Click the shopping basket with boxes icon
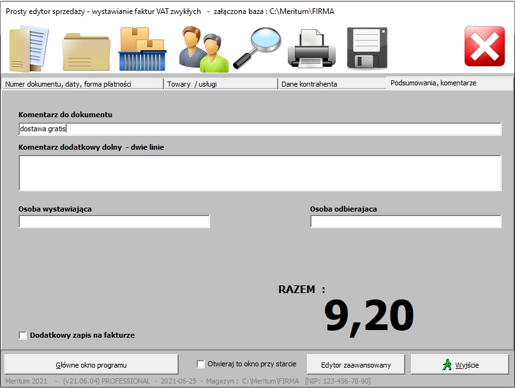 pyautogui.click(x=142, y=49)
